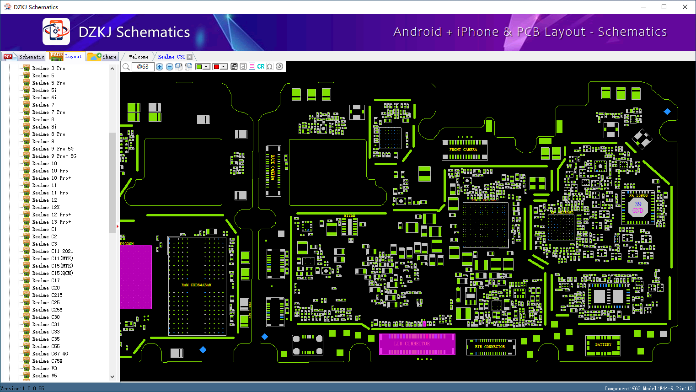Close the Realme C30 tab
The width and height of the screenshot is (696, 392).
pyautogui.click(x=190, y=57)
